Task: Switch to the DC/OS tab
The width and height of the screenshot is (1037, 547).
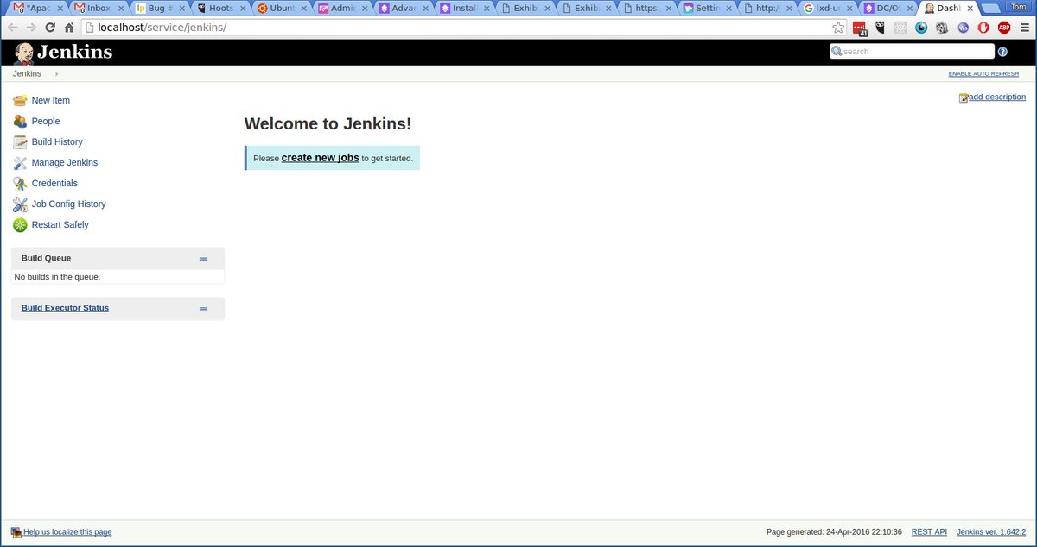Action: point(887,9)
